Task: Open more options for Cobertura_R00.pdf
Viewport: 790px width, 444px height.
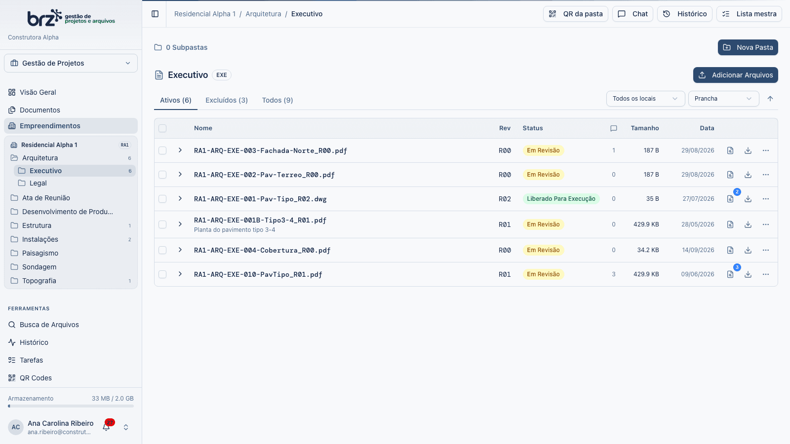Action: point(766,250)
